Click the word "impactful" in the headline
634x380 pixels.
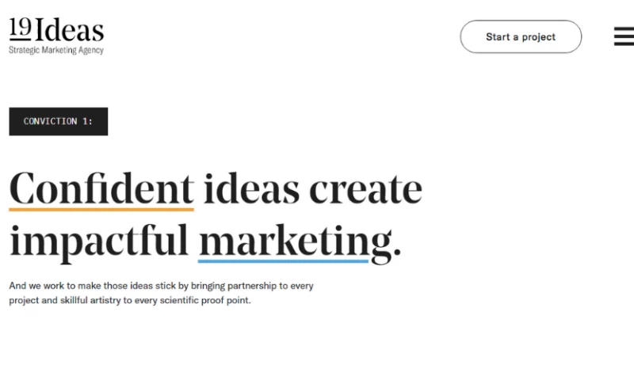click(x=99, y=240)
